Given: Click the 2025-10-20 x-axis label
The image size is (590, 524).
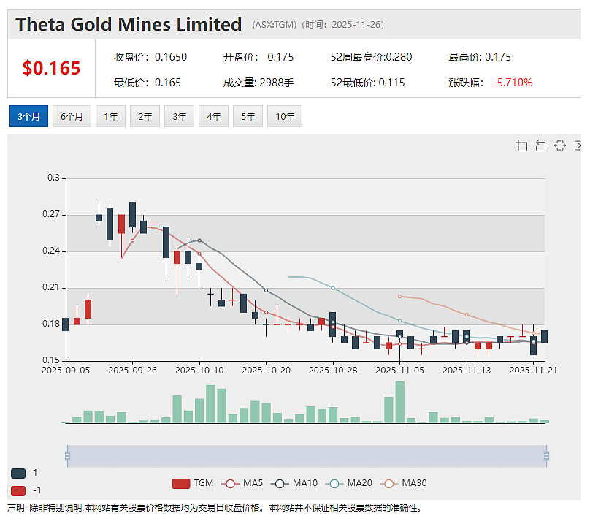Looking at the screenshot, I should (266, 371).
